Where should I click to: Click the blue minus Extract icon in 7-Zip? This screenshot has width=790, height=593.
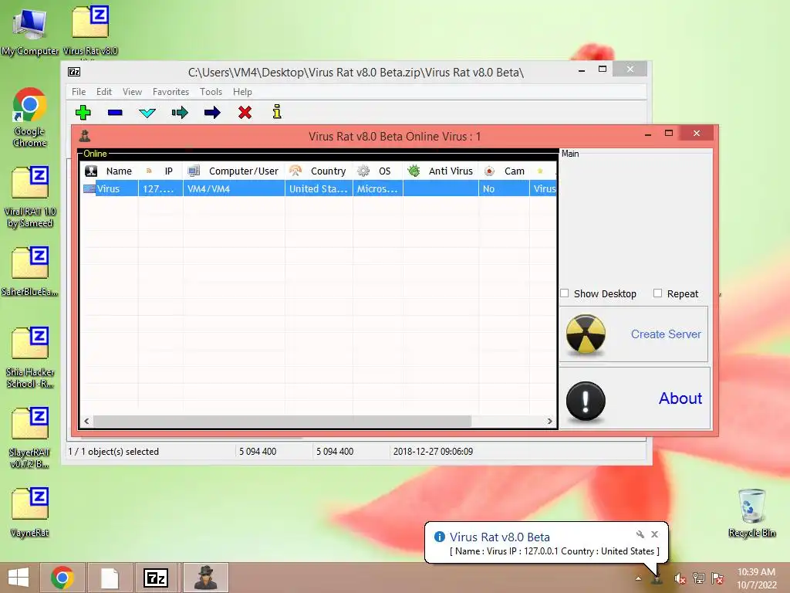(115, 112)
